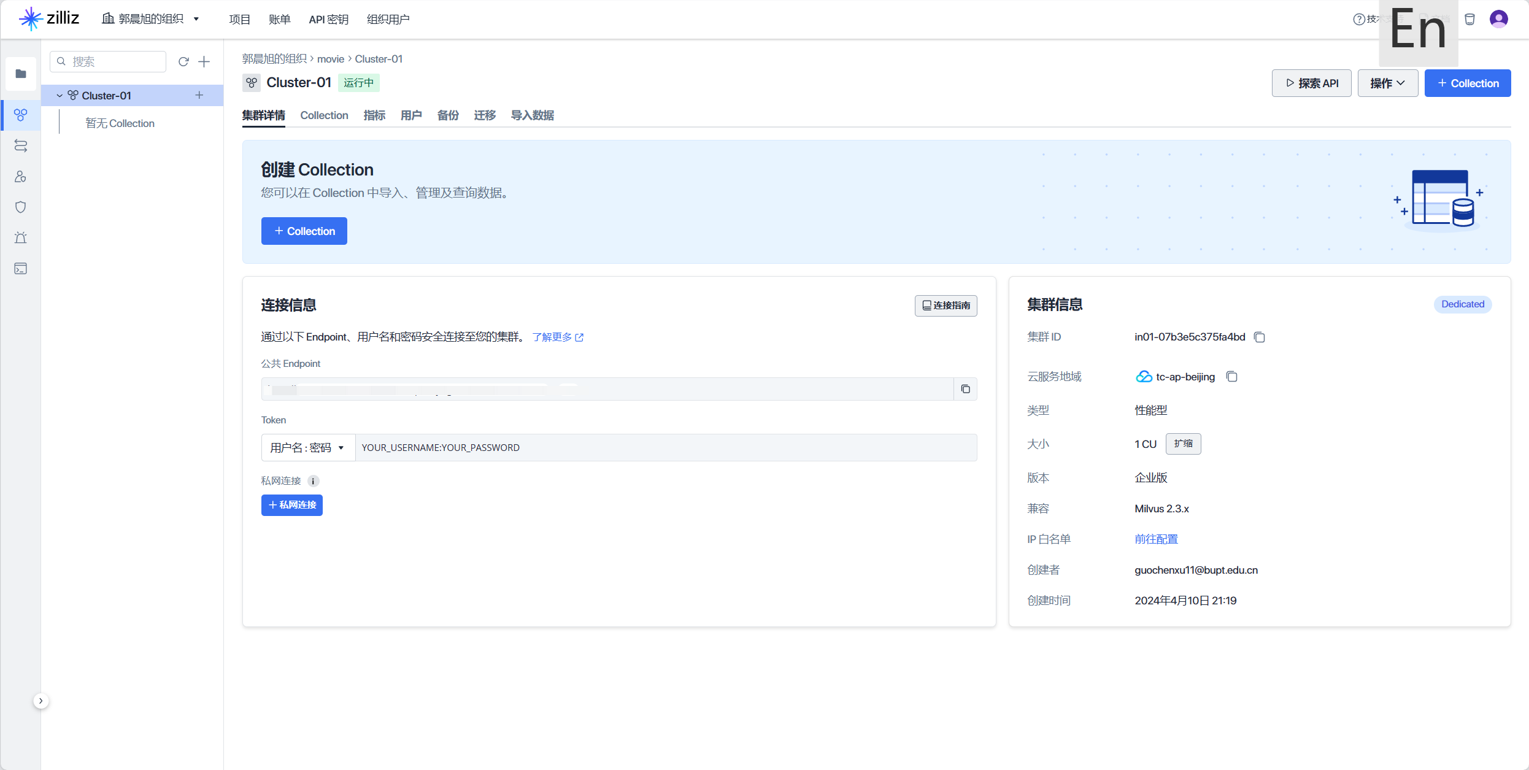The image size is (1529, 770).
Task: Open the 用户名:密码 token type dropdown
Action: coord(308,447)
